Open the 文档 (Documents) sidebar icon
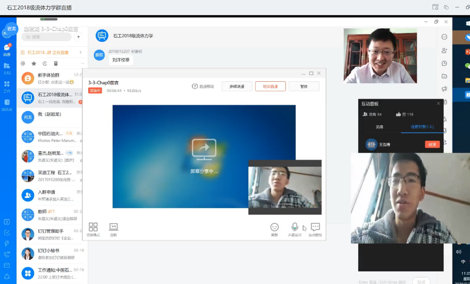The image size is (470, 284). tap(7, 67)
